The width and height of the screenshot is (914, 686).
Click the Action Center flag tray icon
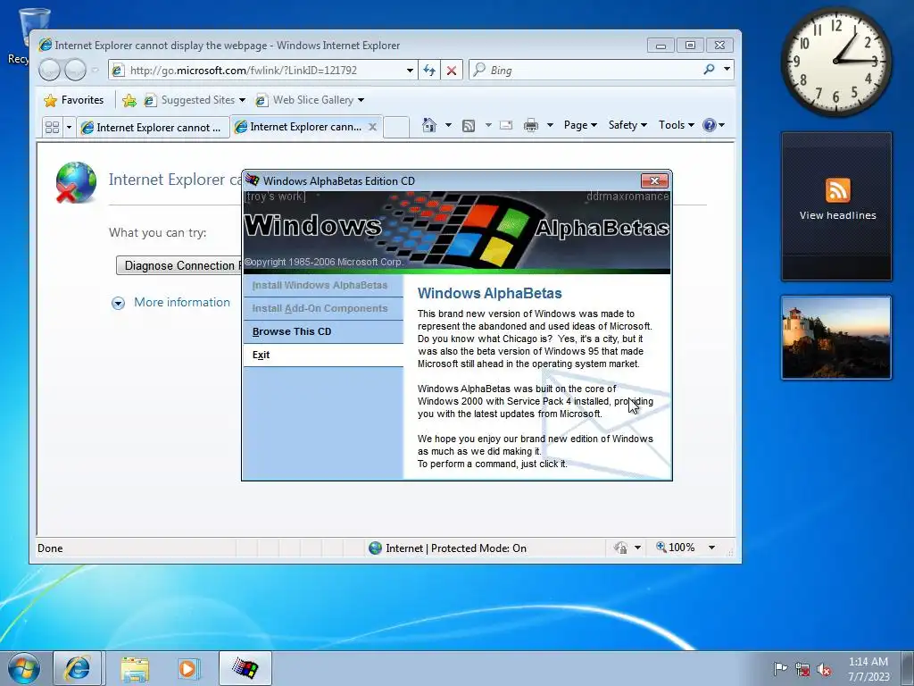[x=780, y=668]
